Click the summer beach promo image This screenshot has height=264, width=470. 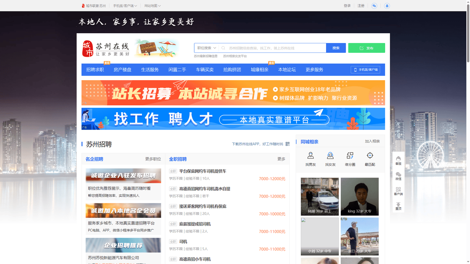click(x=157, y=48)
